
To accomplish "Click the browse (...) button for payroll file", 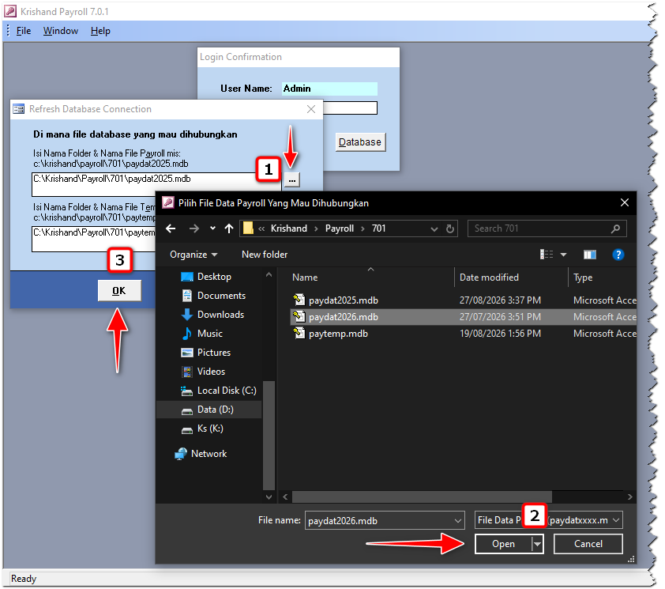I will click(x=292, y=180).
